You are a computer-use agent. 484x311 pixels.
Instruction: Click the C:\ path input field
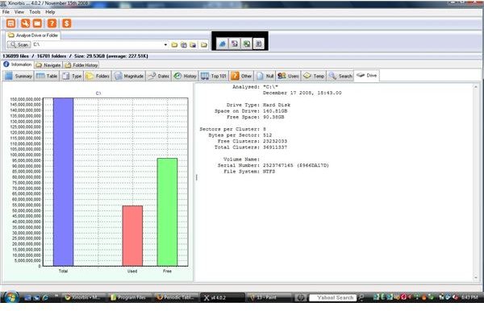pyautogui.click(x=98, y=44)
